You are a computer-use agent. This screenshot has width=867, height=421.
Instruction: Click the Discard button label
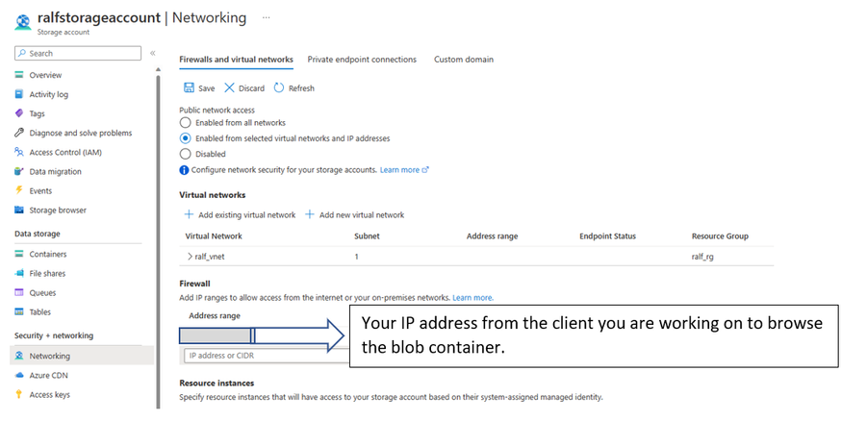251,88
